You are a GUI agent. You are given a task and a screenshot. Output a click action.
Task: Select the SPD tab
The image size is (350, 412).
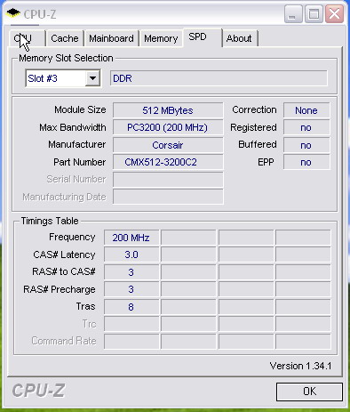[202, 37]
